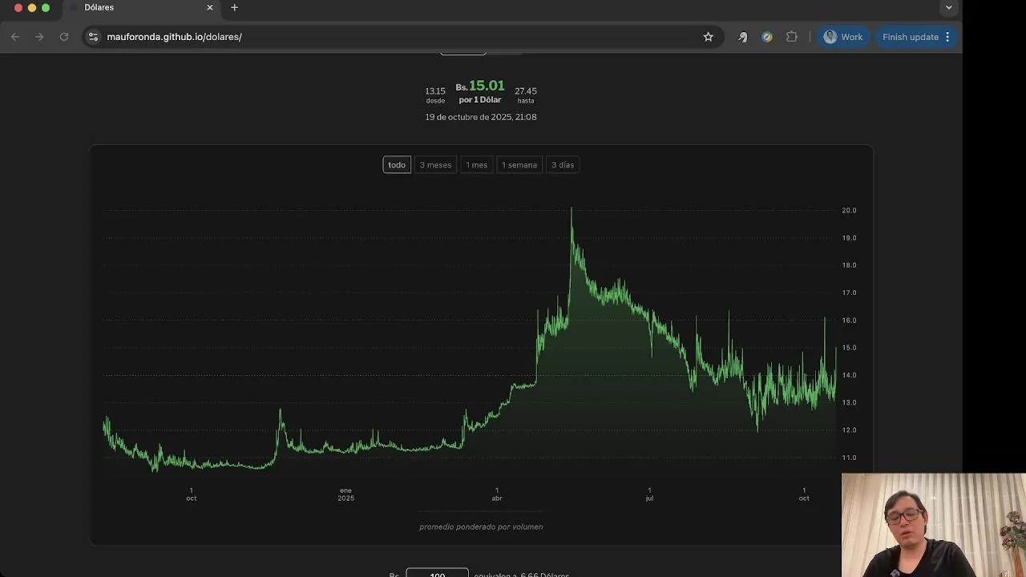Click the 11.0 y-axis label
Screen dimensions: 1026x577
(849, 458)
